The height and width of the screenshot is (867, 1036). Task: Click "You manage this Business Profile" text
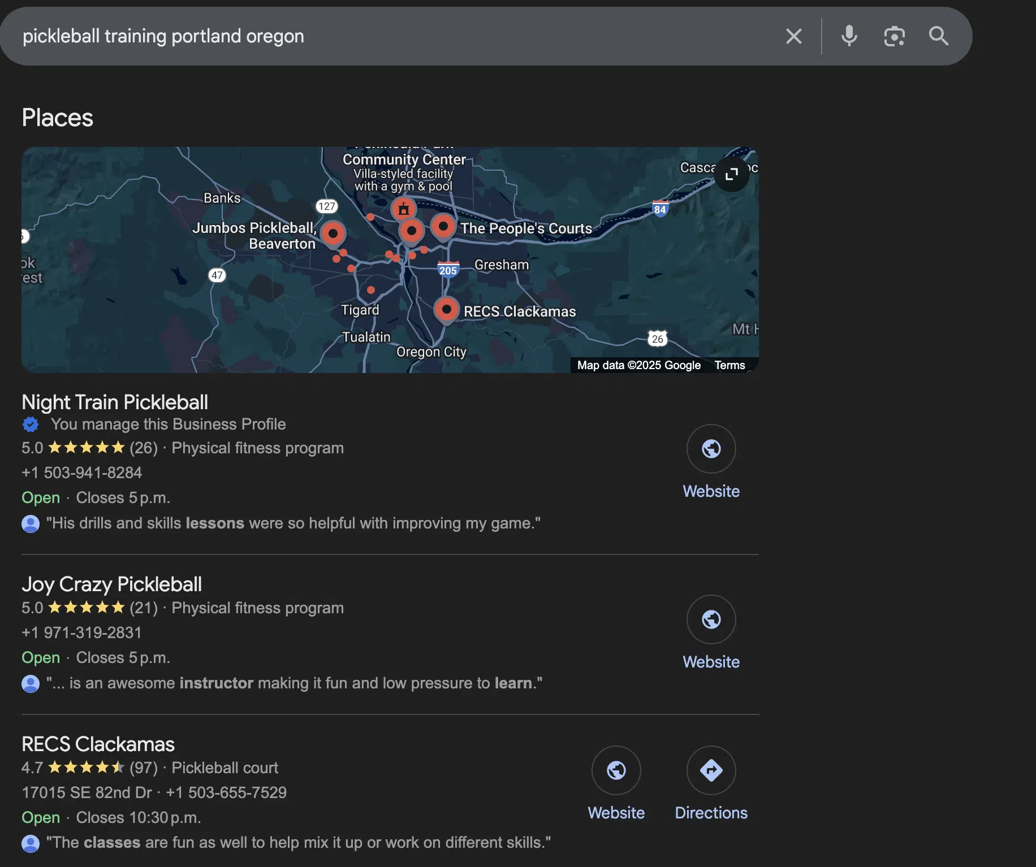point(168,424)
